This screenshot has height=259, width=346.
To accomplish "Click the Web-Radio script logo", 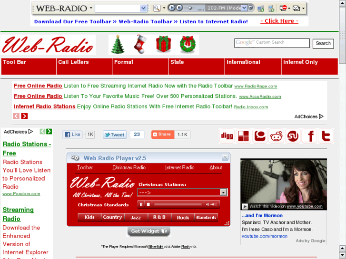I will (48, 45).
